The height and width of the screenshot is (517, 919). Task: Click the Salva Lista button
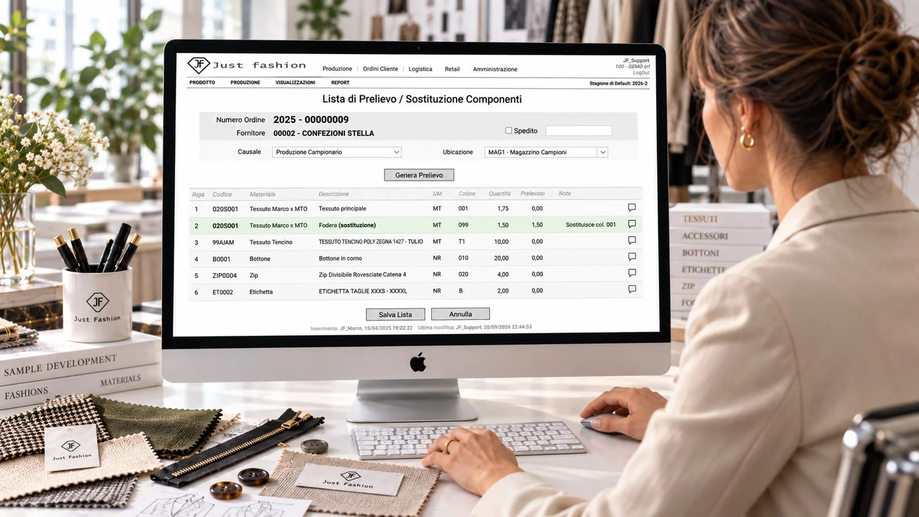pos(395,315)
